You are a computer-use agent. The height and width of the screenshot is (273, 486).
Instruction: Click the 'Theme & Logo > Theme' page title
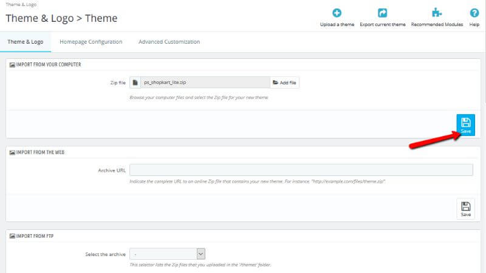(x=61, y=18)
